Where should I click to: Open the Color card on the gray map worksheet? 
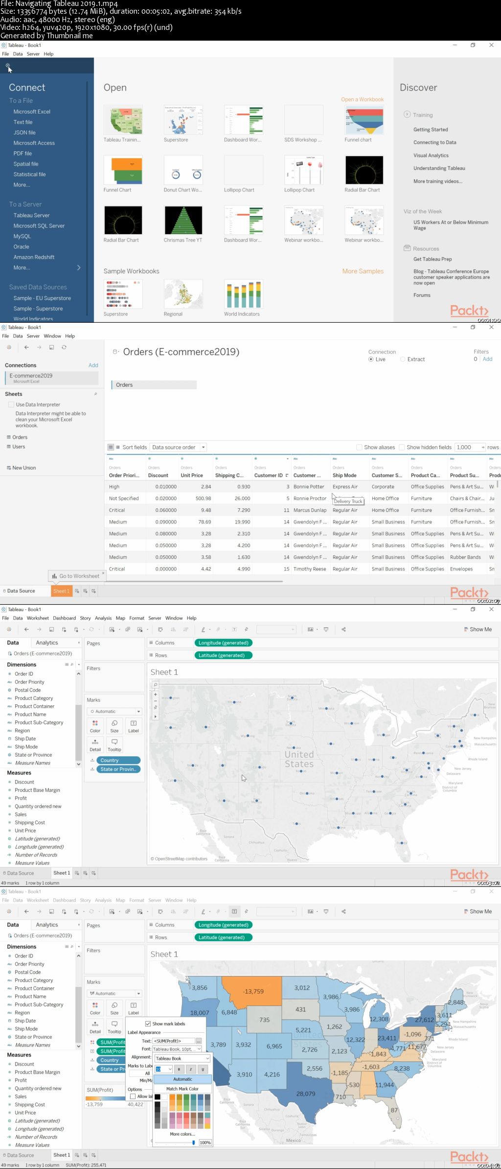95,726
